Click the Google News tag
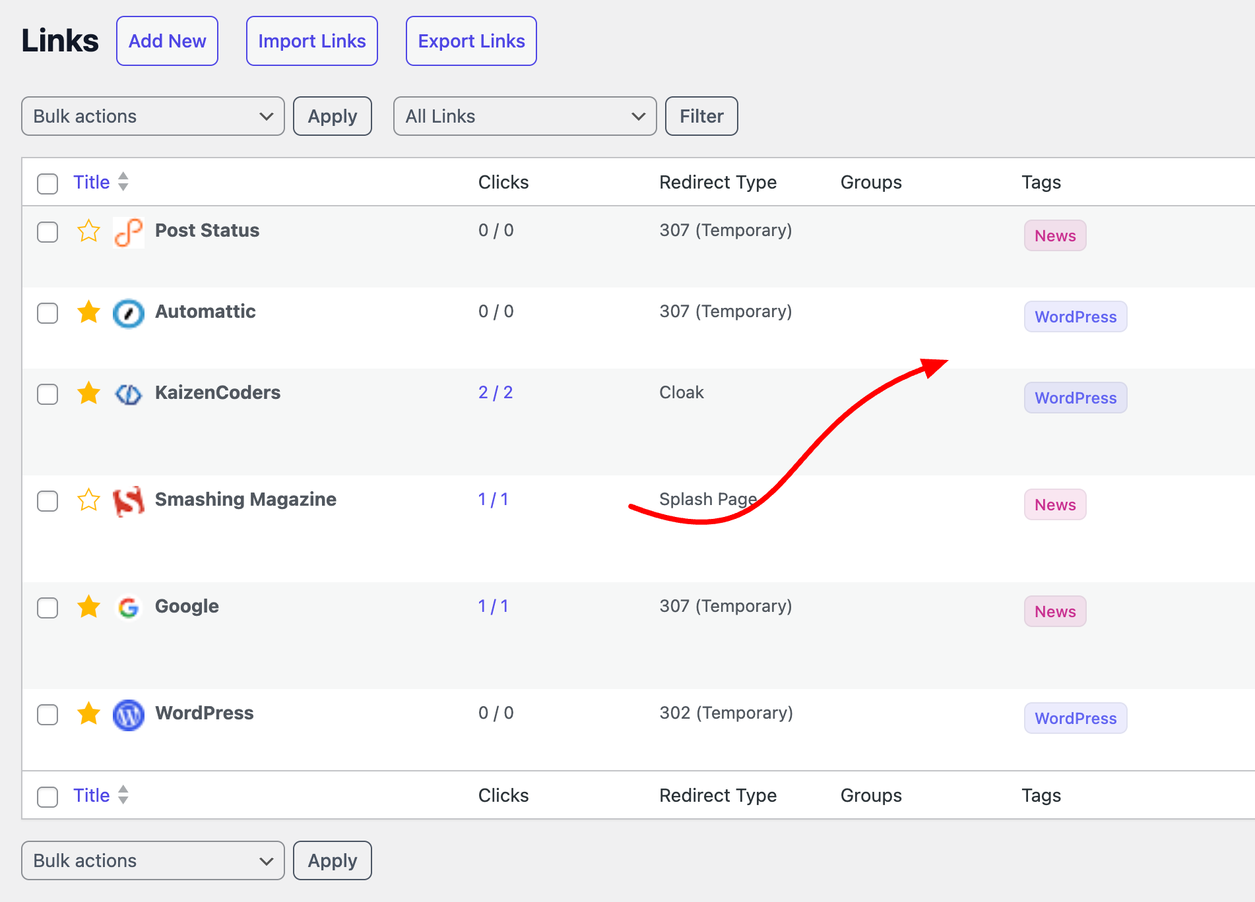This screenshot has height=902, width=1255. pos(1055,611)
